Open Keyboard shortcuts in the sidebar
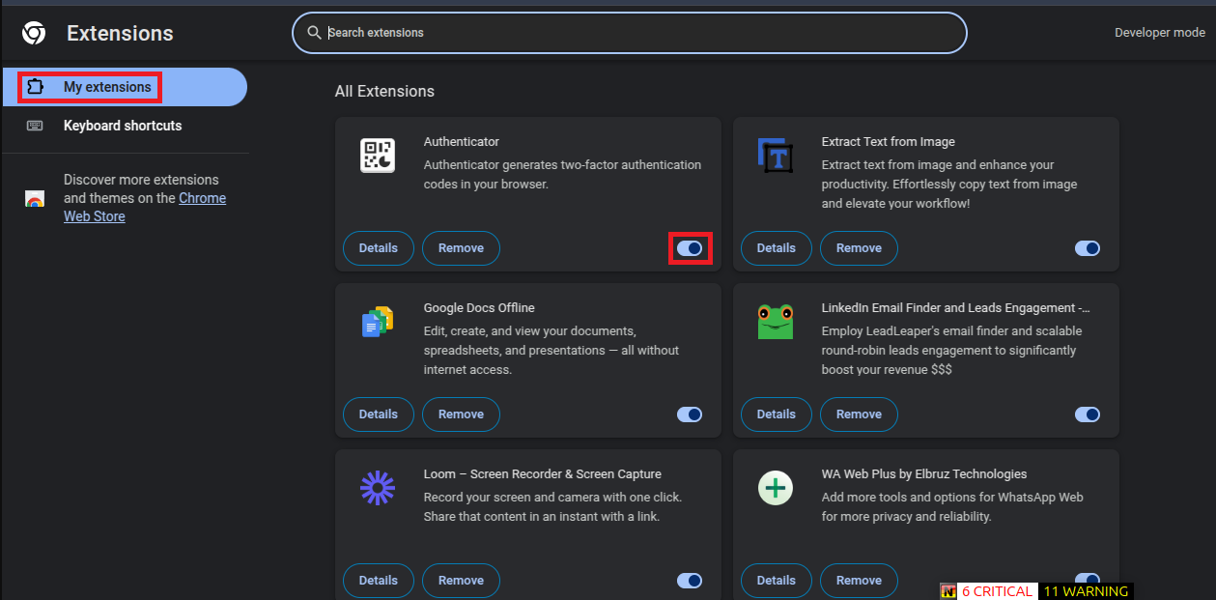Screen dimensions: 1216x600 click(x=124, y=126)
